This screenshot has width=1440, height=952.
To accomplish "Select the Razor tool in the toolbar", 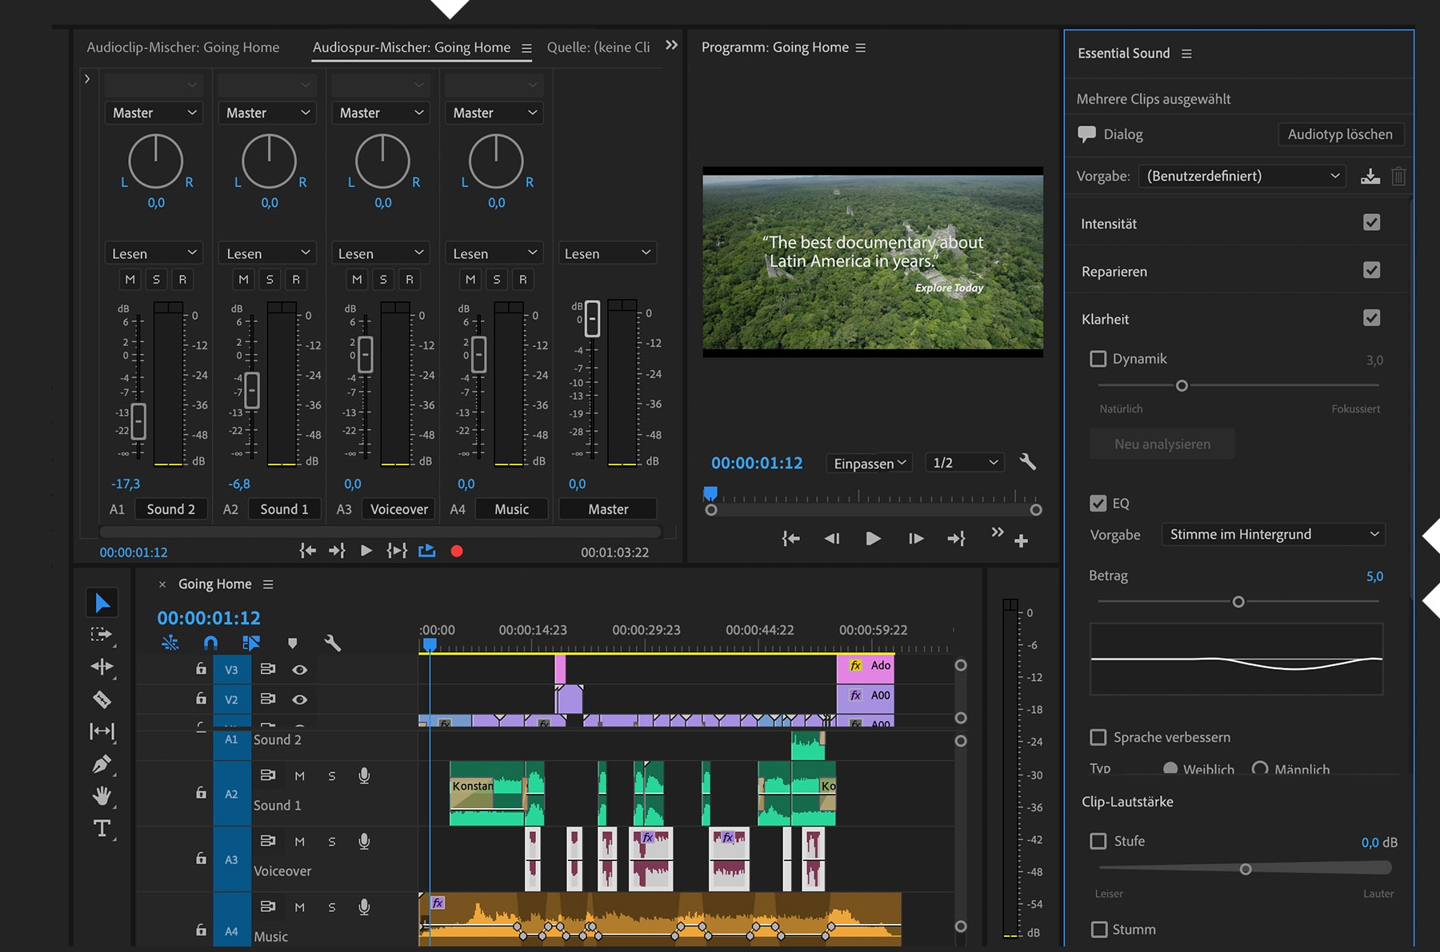I will pyautogui.click(x=102, y=699).
